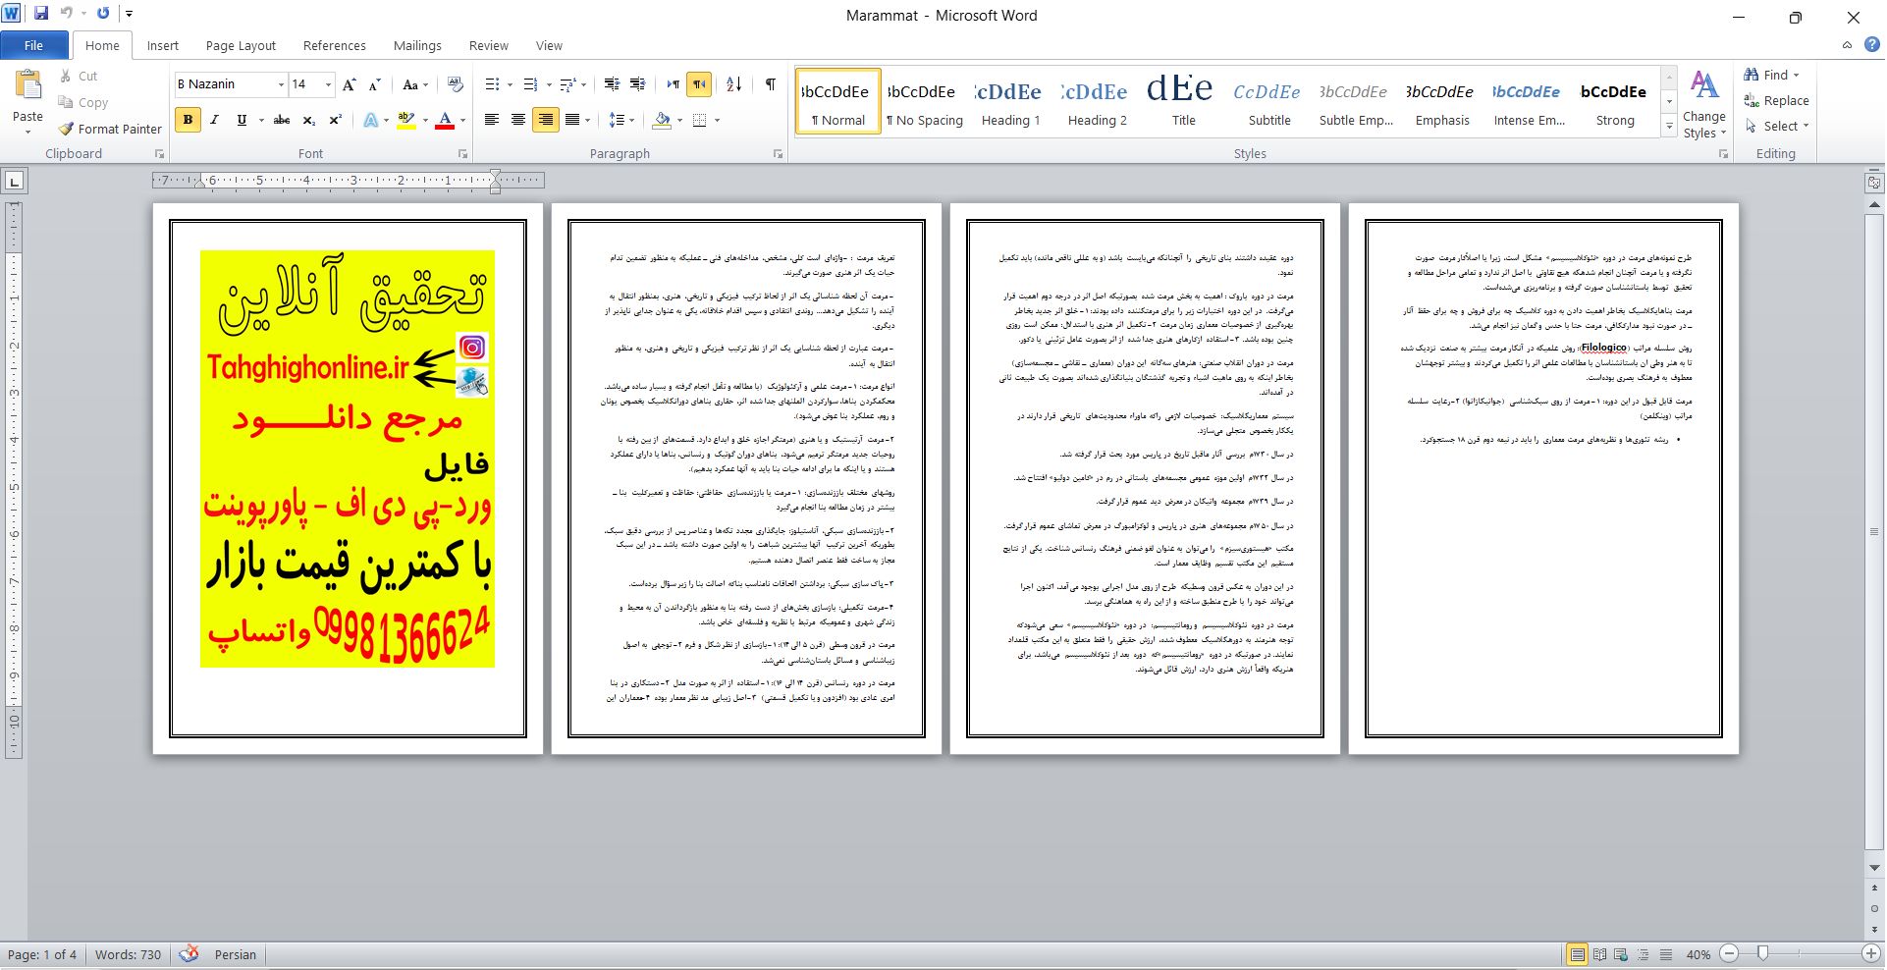Expand the Styles gallery more arrow
Image resolution: width=1887 pixels, height=970 pixels.
coord(1669,126)
